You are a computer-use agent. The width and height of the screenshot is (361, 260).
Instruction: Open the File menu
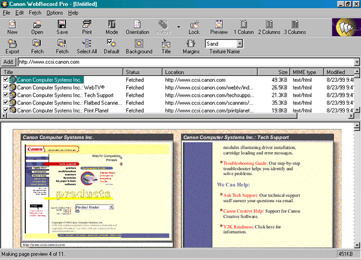(6, 13)
